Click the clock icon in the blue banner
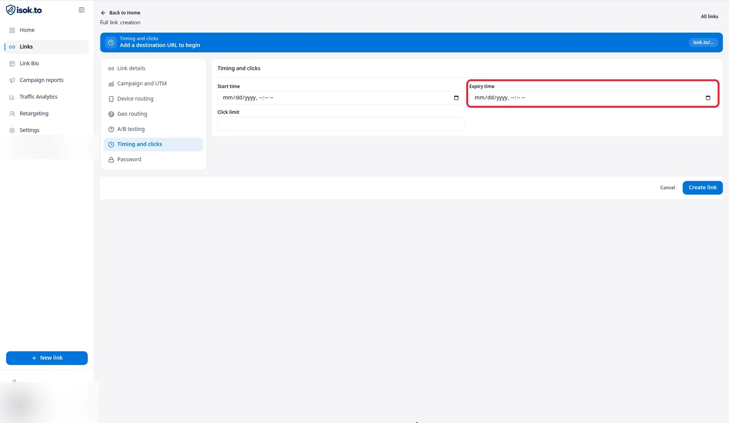The image size is (729, 423). point(110,43)
